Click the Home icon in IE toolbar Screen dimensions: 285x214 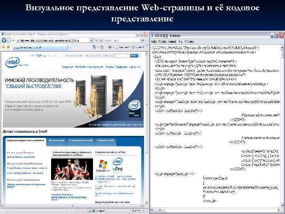coord(94,47)
